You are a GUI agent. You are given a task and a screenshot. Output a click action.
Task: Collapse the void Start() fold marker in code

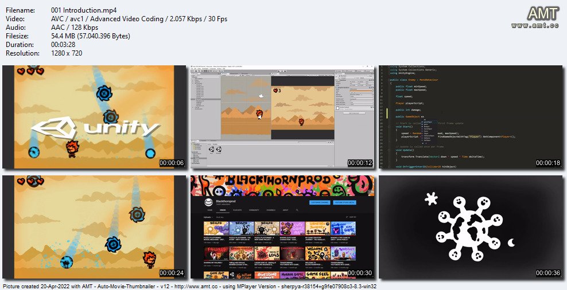tap(389, 127)
